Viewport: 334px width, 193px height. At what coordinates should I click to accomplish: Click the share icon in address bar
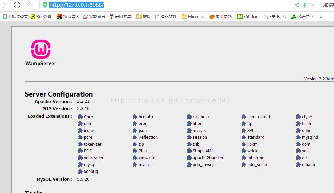tap(297, 5)
